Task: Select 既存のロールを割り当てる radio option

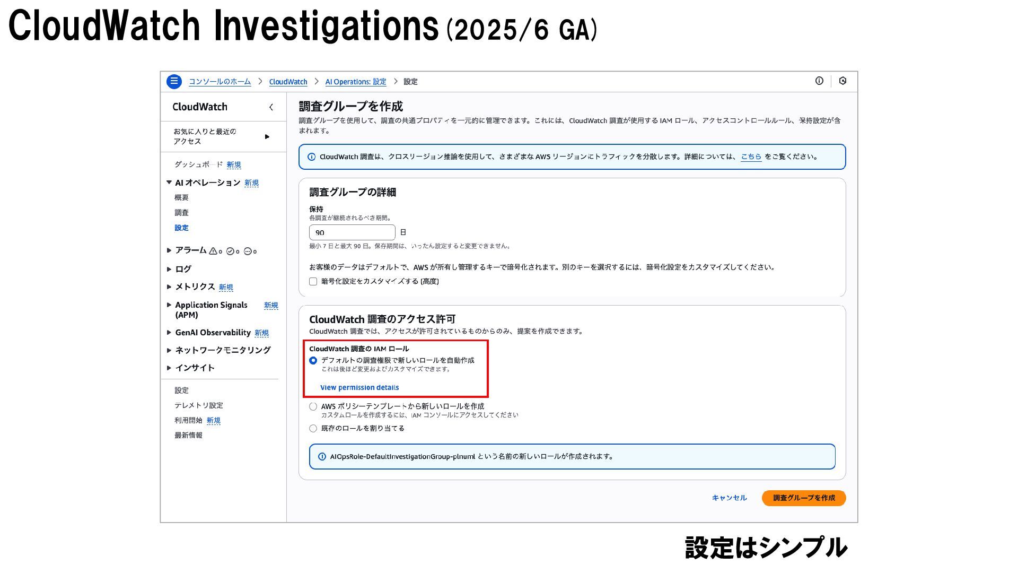Action: (x=313, y=429)
